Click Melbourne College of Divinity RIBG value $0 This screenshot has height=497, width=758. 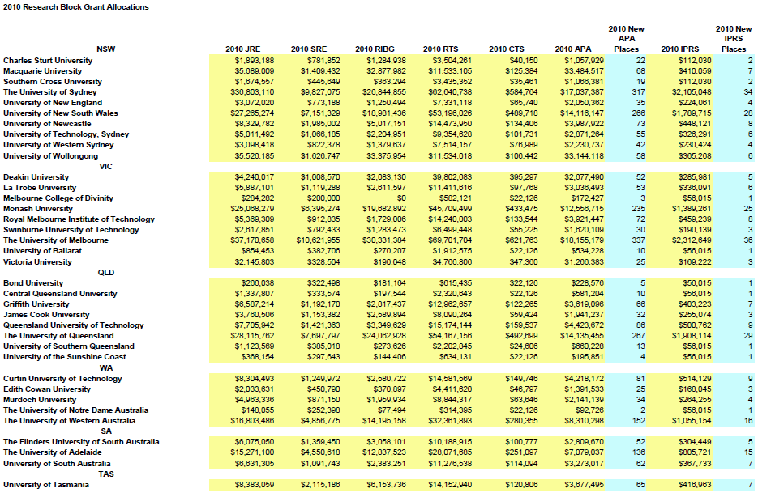tap(401, 198)
